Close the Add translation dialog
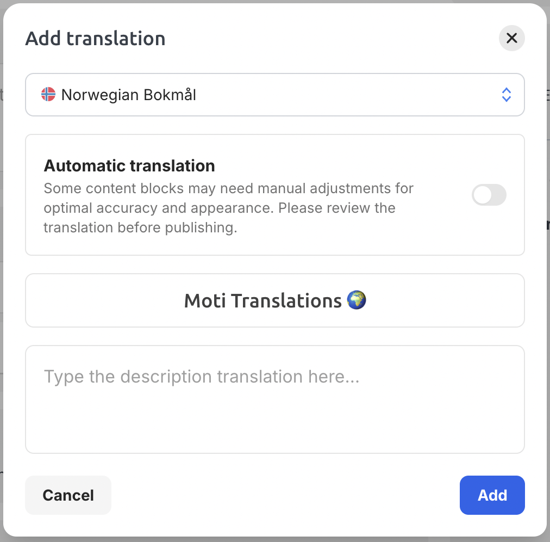Screen dimensions: 550x542 click(511, 38)
